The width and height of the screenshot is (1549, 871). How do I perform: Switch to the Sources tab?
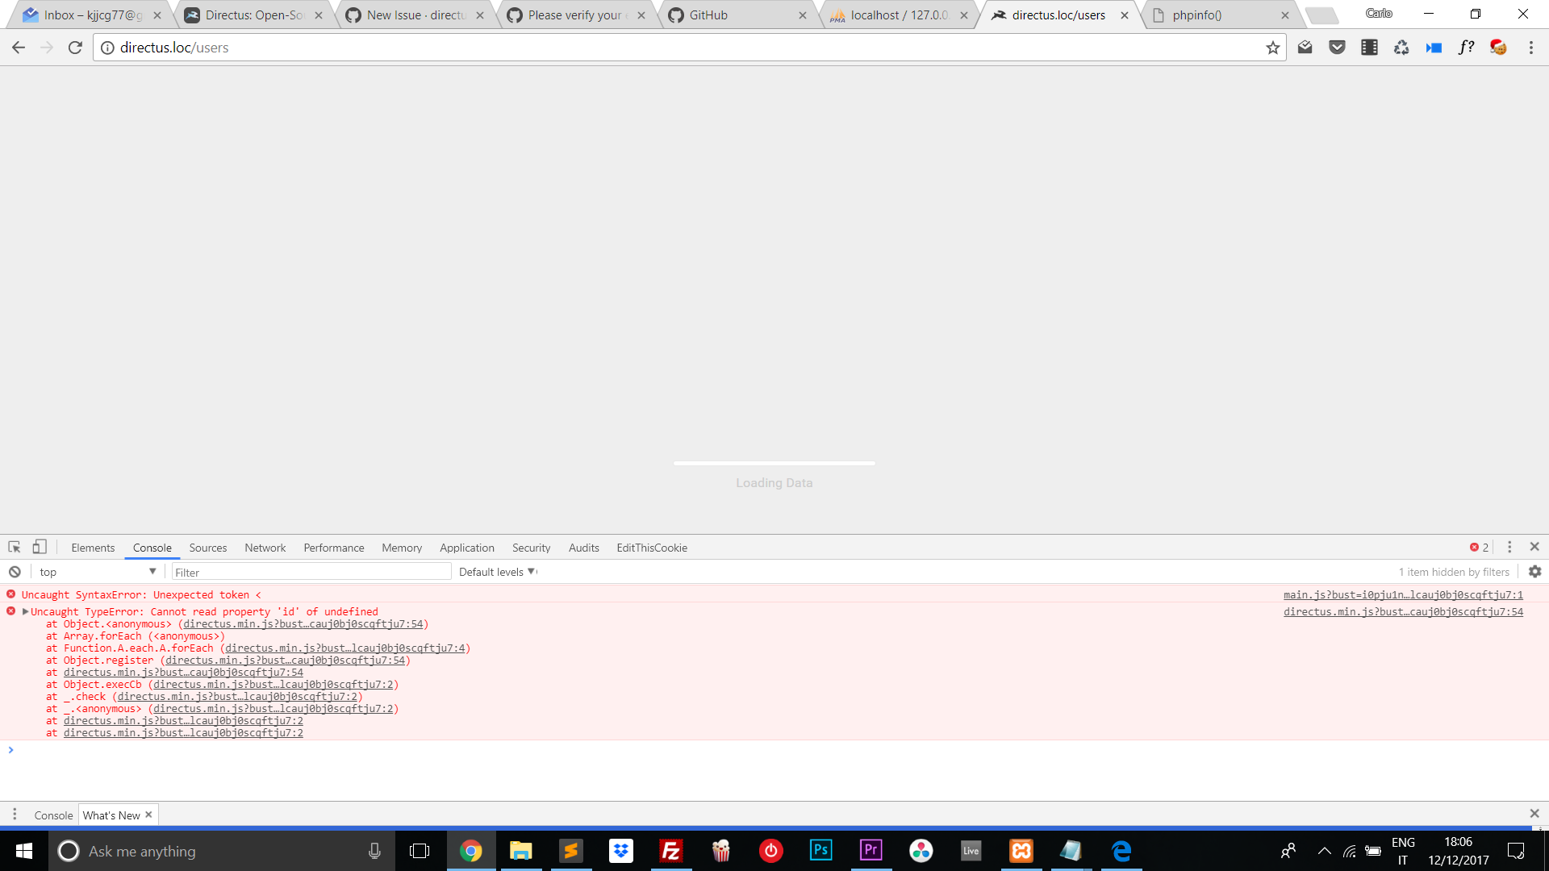(x=207, y=548)
